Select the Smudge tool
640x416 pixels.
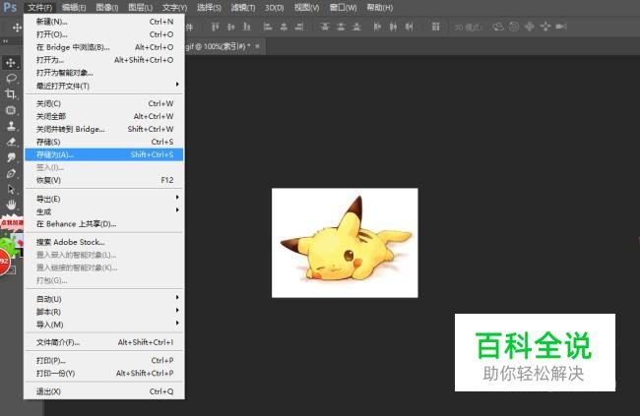(11, 157)
